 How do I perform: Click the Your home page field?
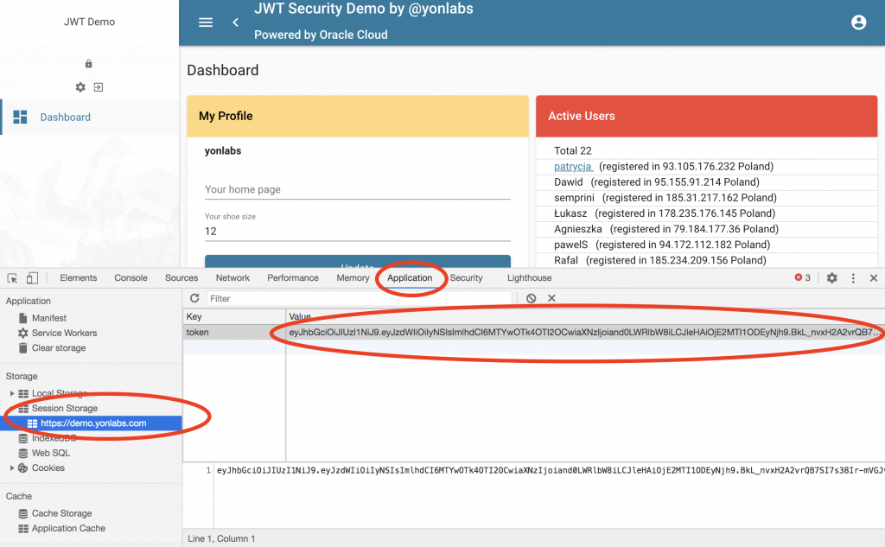click(x=358, y=189)
